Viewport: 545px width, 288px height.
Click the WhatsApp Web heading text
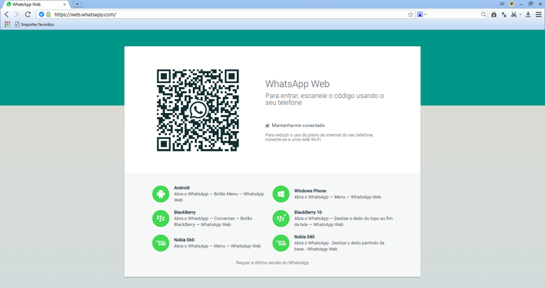point(297,84)
